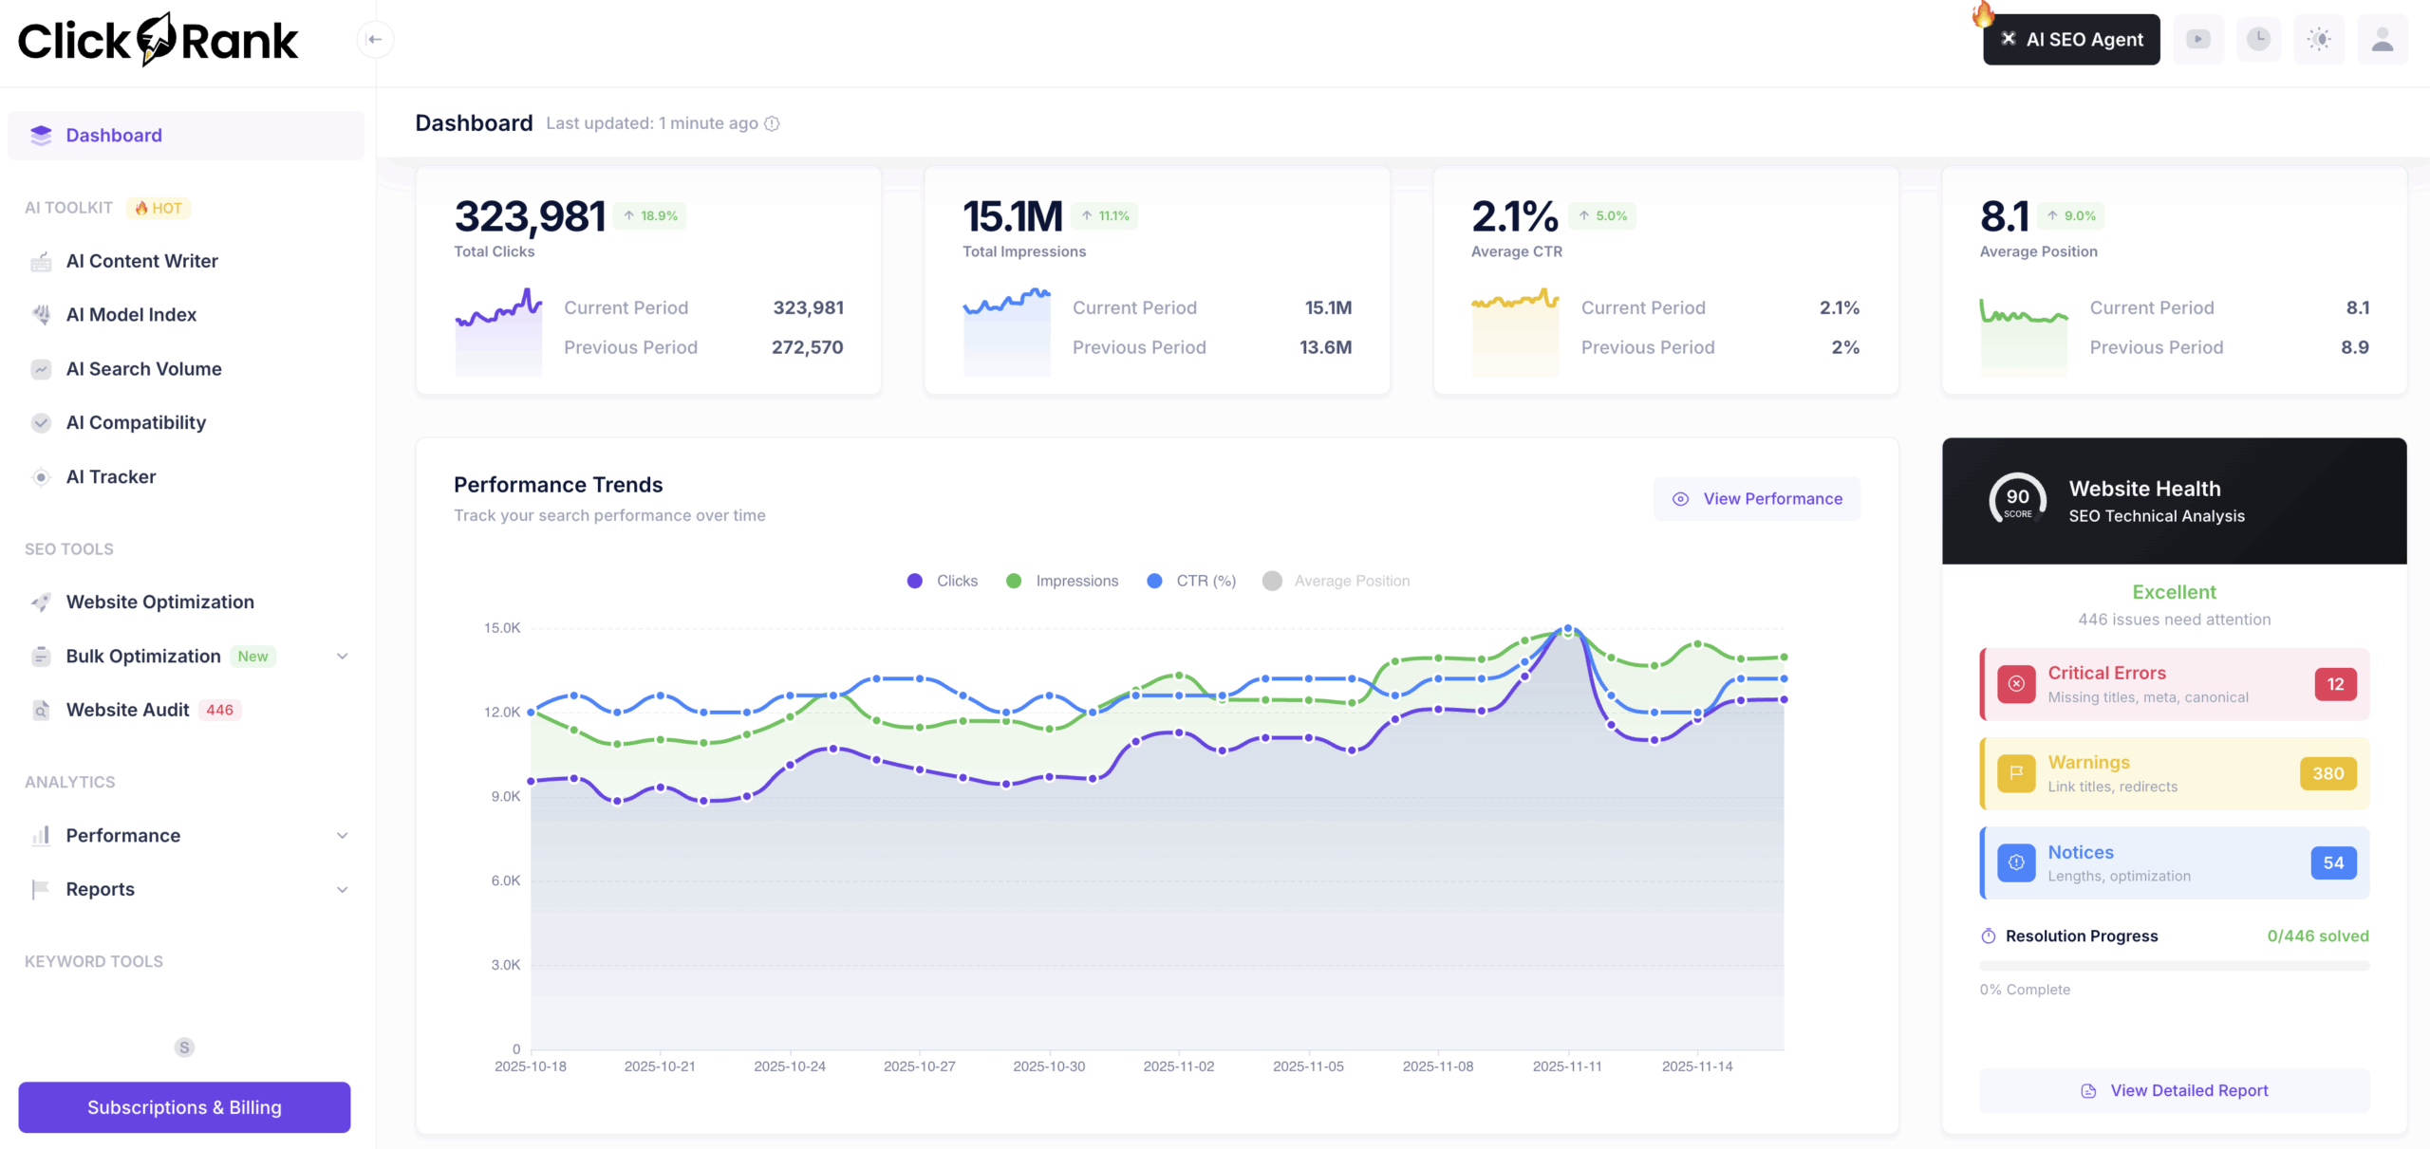Select the AI Tracker tool
Image resolution: width=2430 pixels, height=1149 pixels.
(x=110, y=476)
